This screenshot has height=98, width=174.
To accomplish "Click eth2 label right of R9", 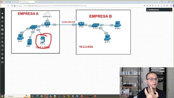I will (x=54, y=25).
